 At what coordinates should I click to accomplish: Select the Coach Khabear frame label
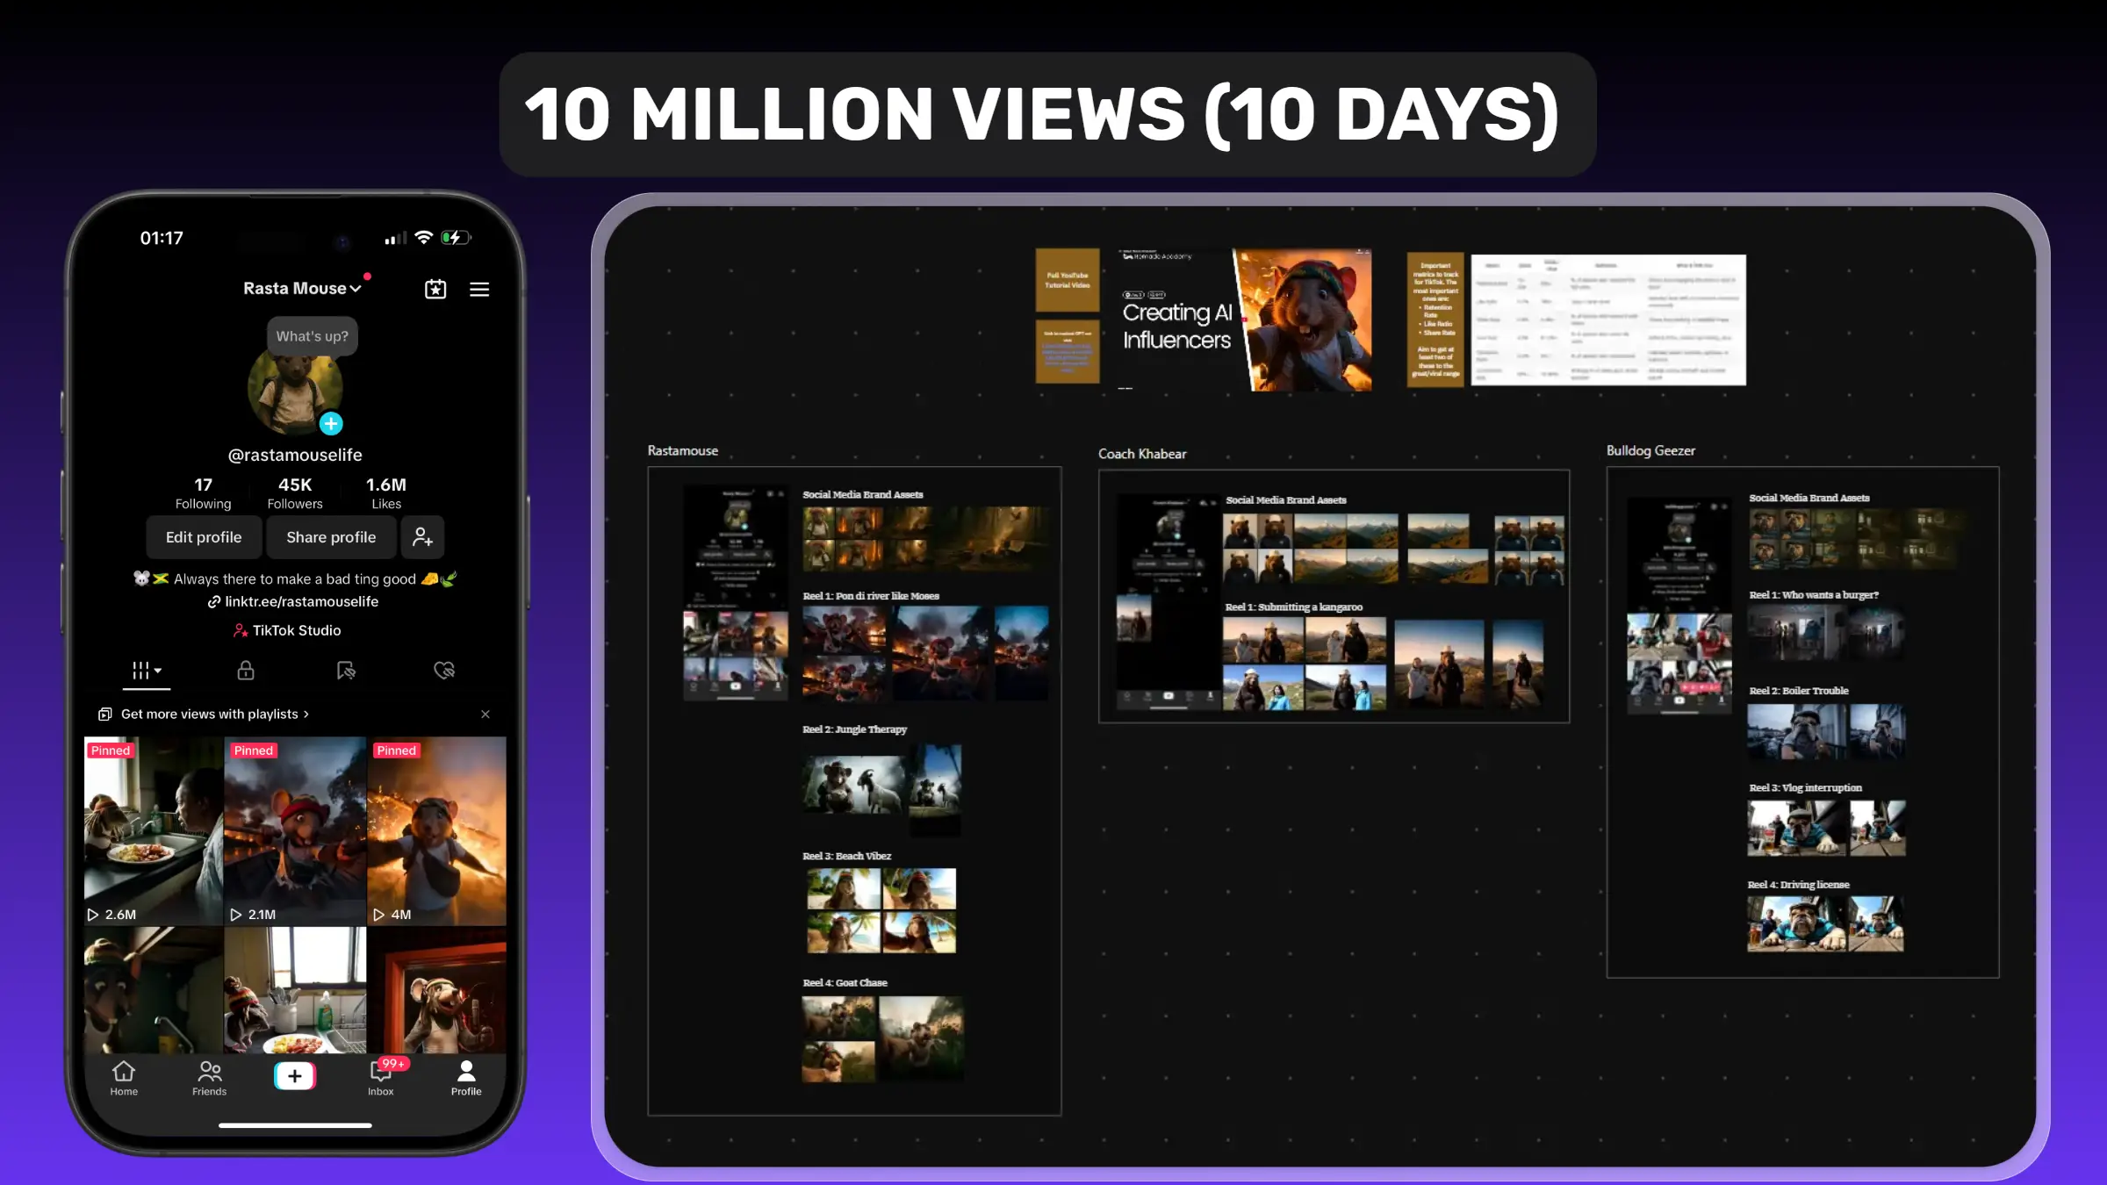click(x=1142, y=454)
